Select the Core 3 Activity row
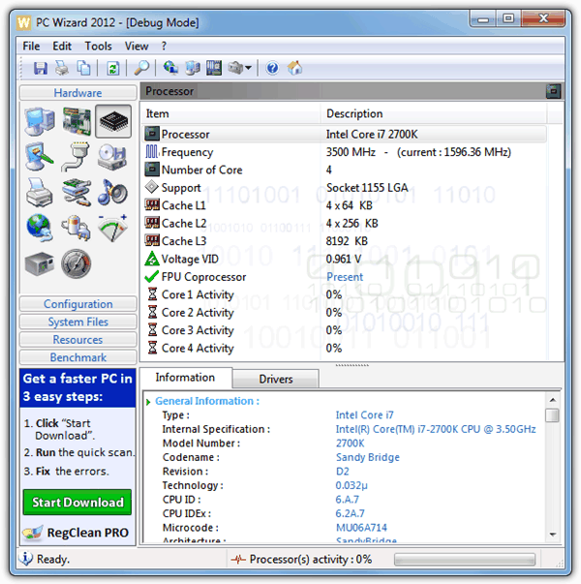 [x=344, y=330]
